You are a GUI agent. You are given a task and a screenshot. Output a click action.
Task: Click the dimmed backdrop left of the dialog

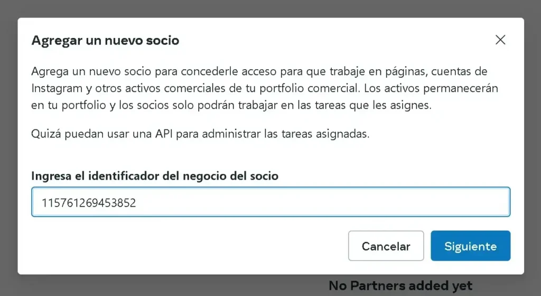click(x=8, y=148)
